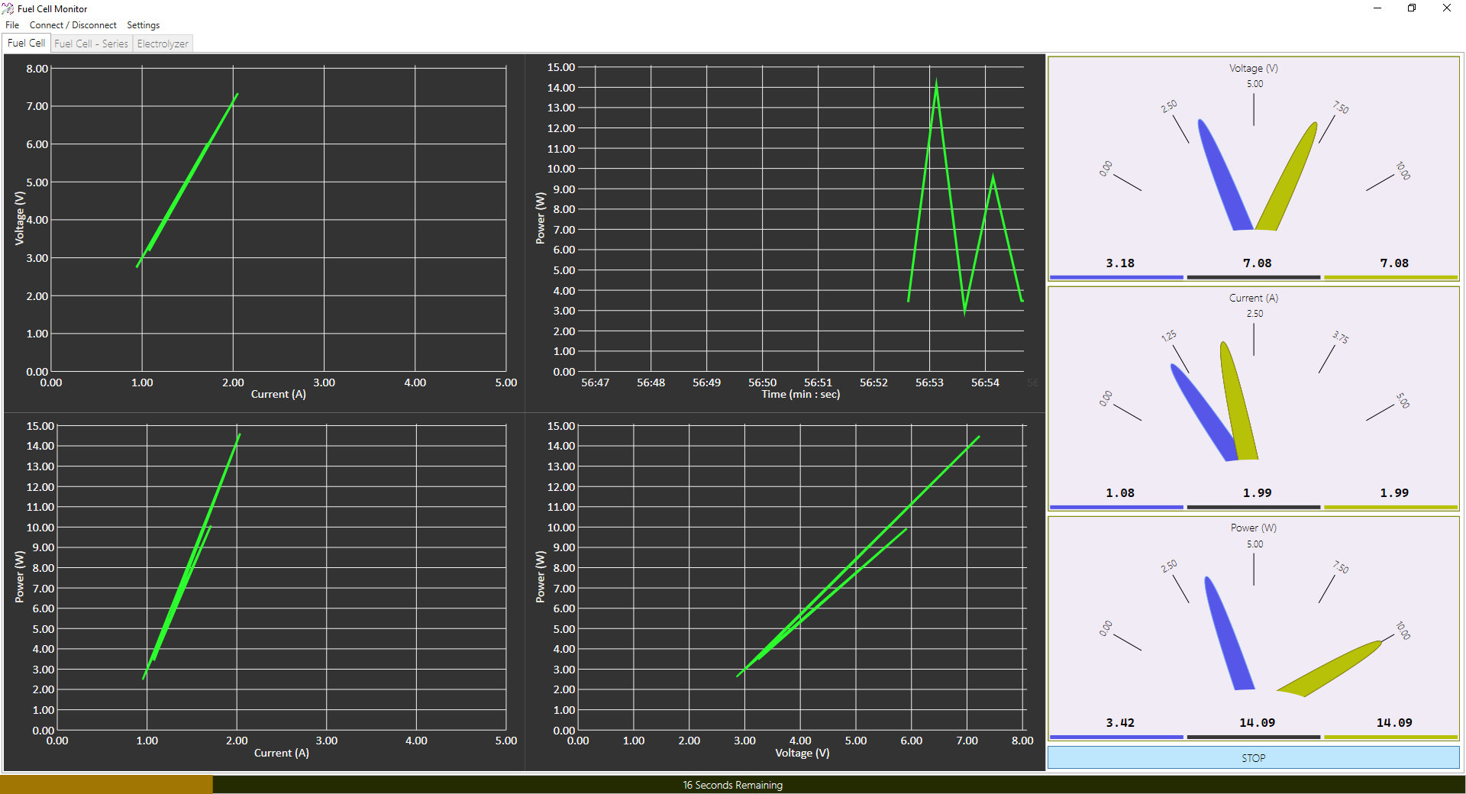Click the current reading value 1.99
Screen dimensions: 1466x794
(x=1256, y=492)
